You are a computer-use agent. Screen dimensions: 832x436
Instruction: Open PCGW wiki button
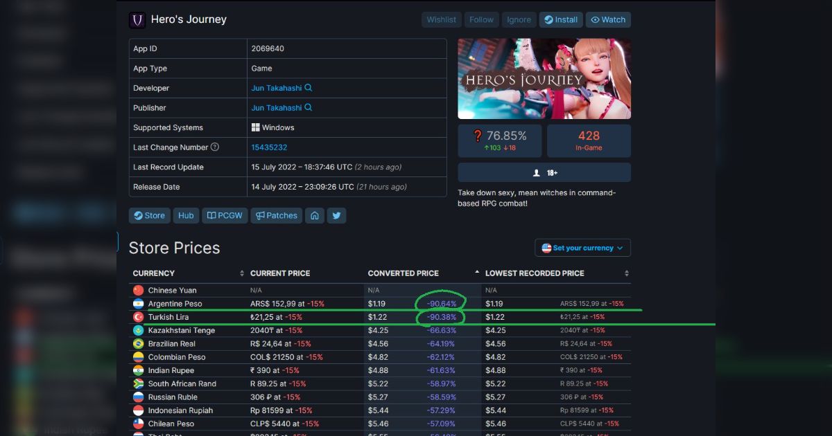click(x=225, y=215)
